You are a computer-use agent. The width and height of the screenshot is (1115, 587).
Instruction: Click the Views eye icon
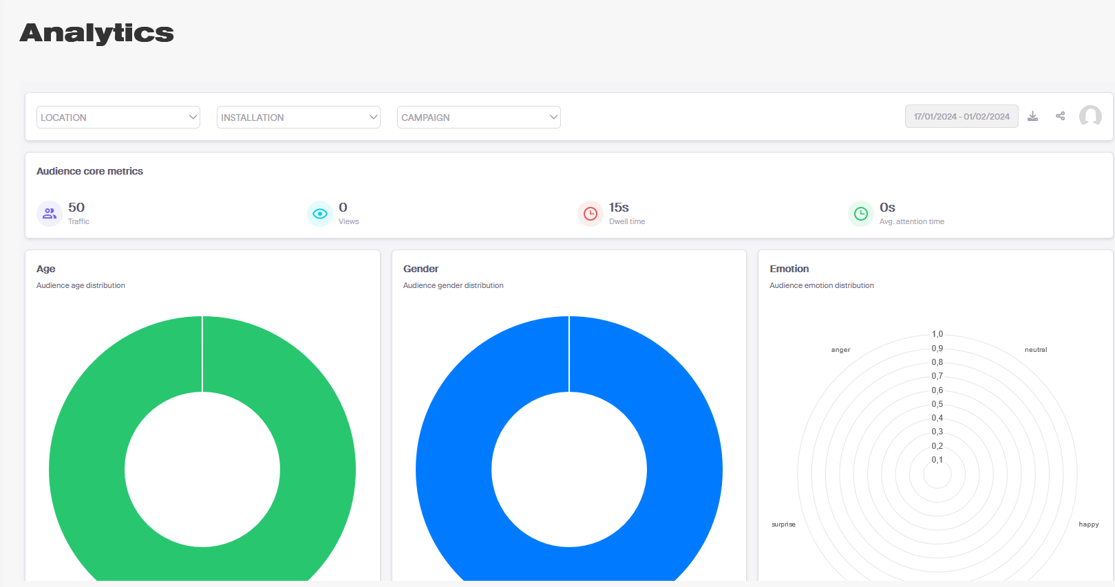click(x=320, y=214)
